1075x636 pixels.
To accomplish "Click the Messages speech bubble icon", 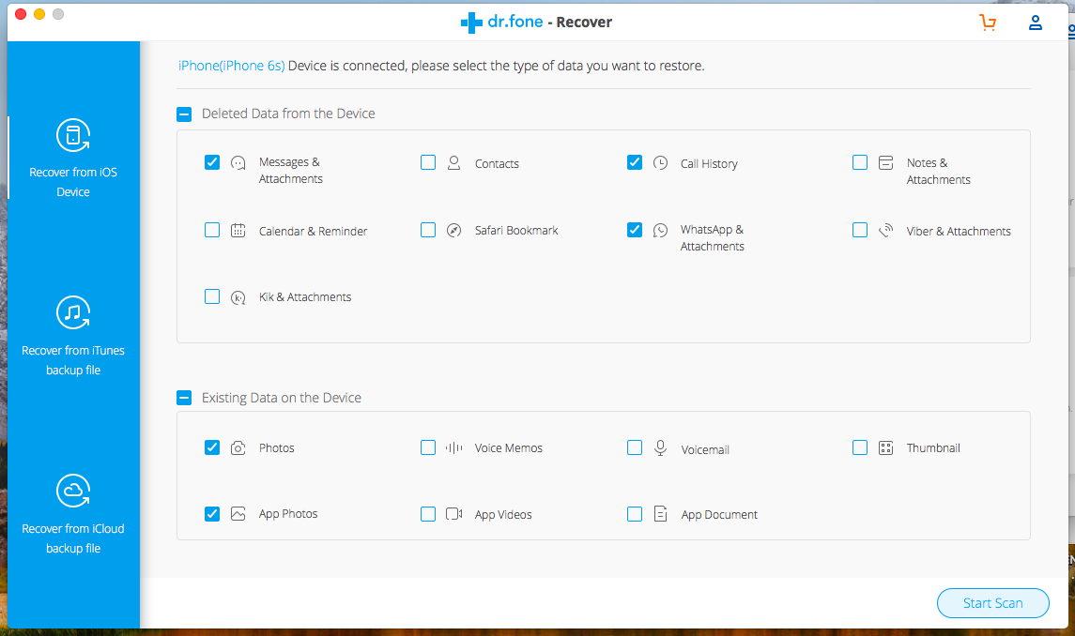I will click(x=238, y=163).
